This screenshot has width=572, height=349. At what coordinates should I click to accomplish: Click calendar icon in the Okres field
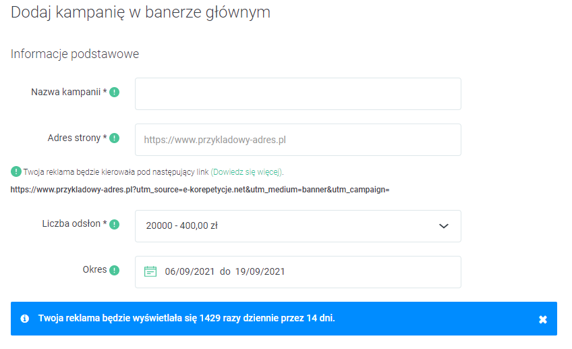[150, 271]
